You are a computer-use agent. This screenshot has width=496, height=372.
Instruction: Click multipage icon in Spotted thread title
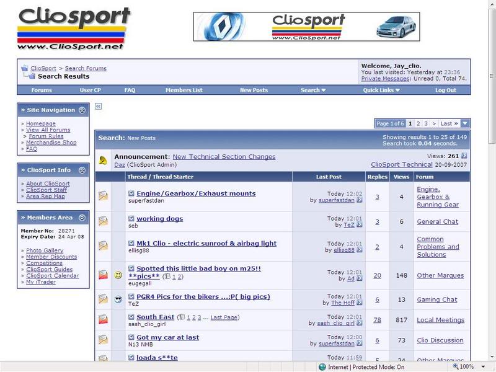coord(167,277)
